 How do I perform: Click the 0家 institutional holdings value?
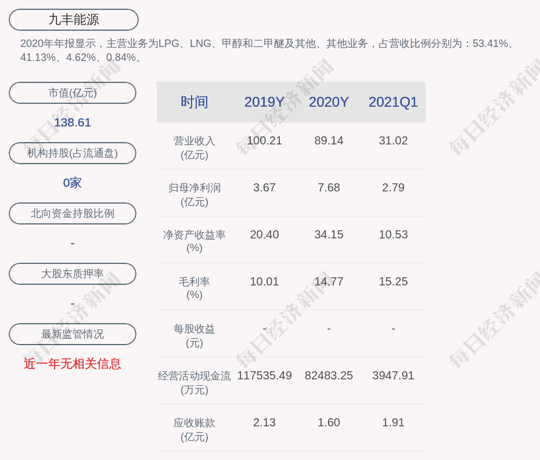pyautogui.click(x=73, y=183)
